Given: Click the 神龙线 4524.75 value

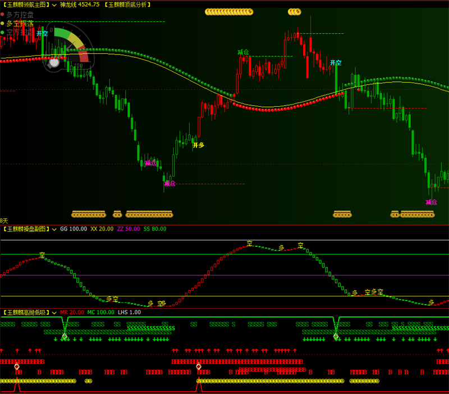Looking at the screenshot, I should click(80, 5).
